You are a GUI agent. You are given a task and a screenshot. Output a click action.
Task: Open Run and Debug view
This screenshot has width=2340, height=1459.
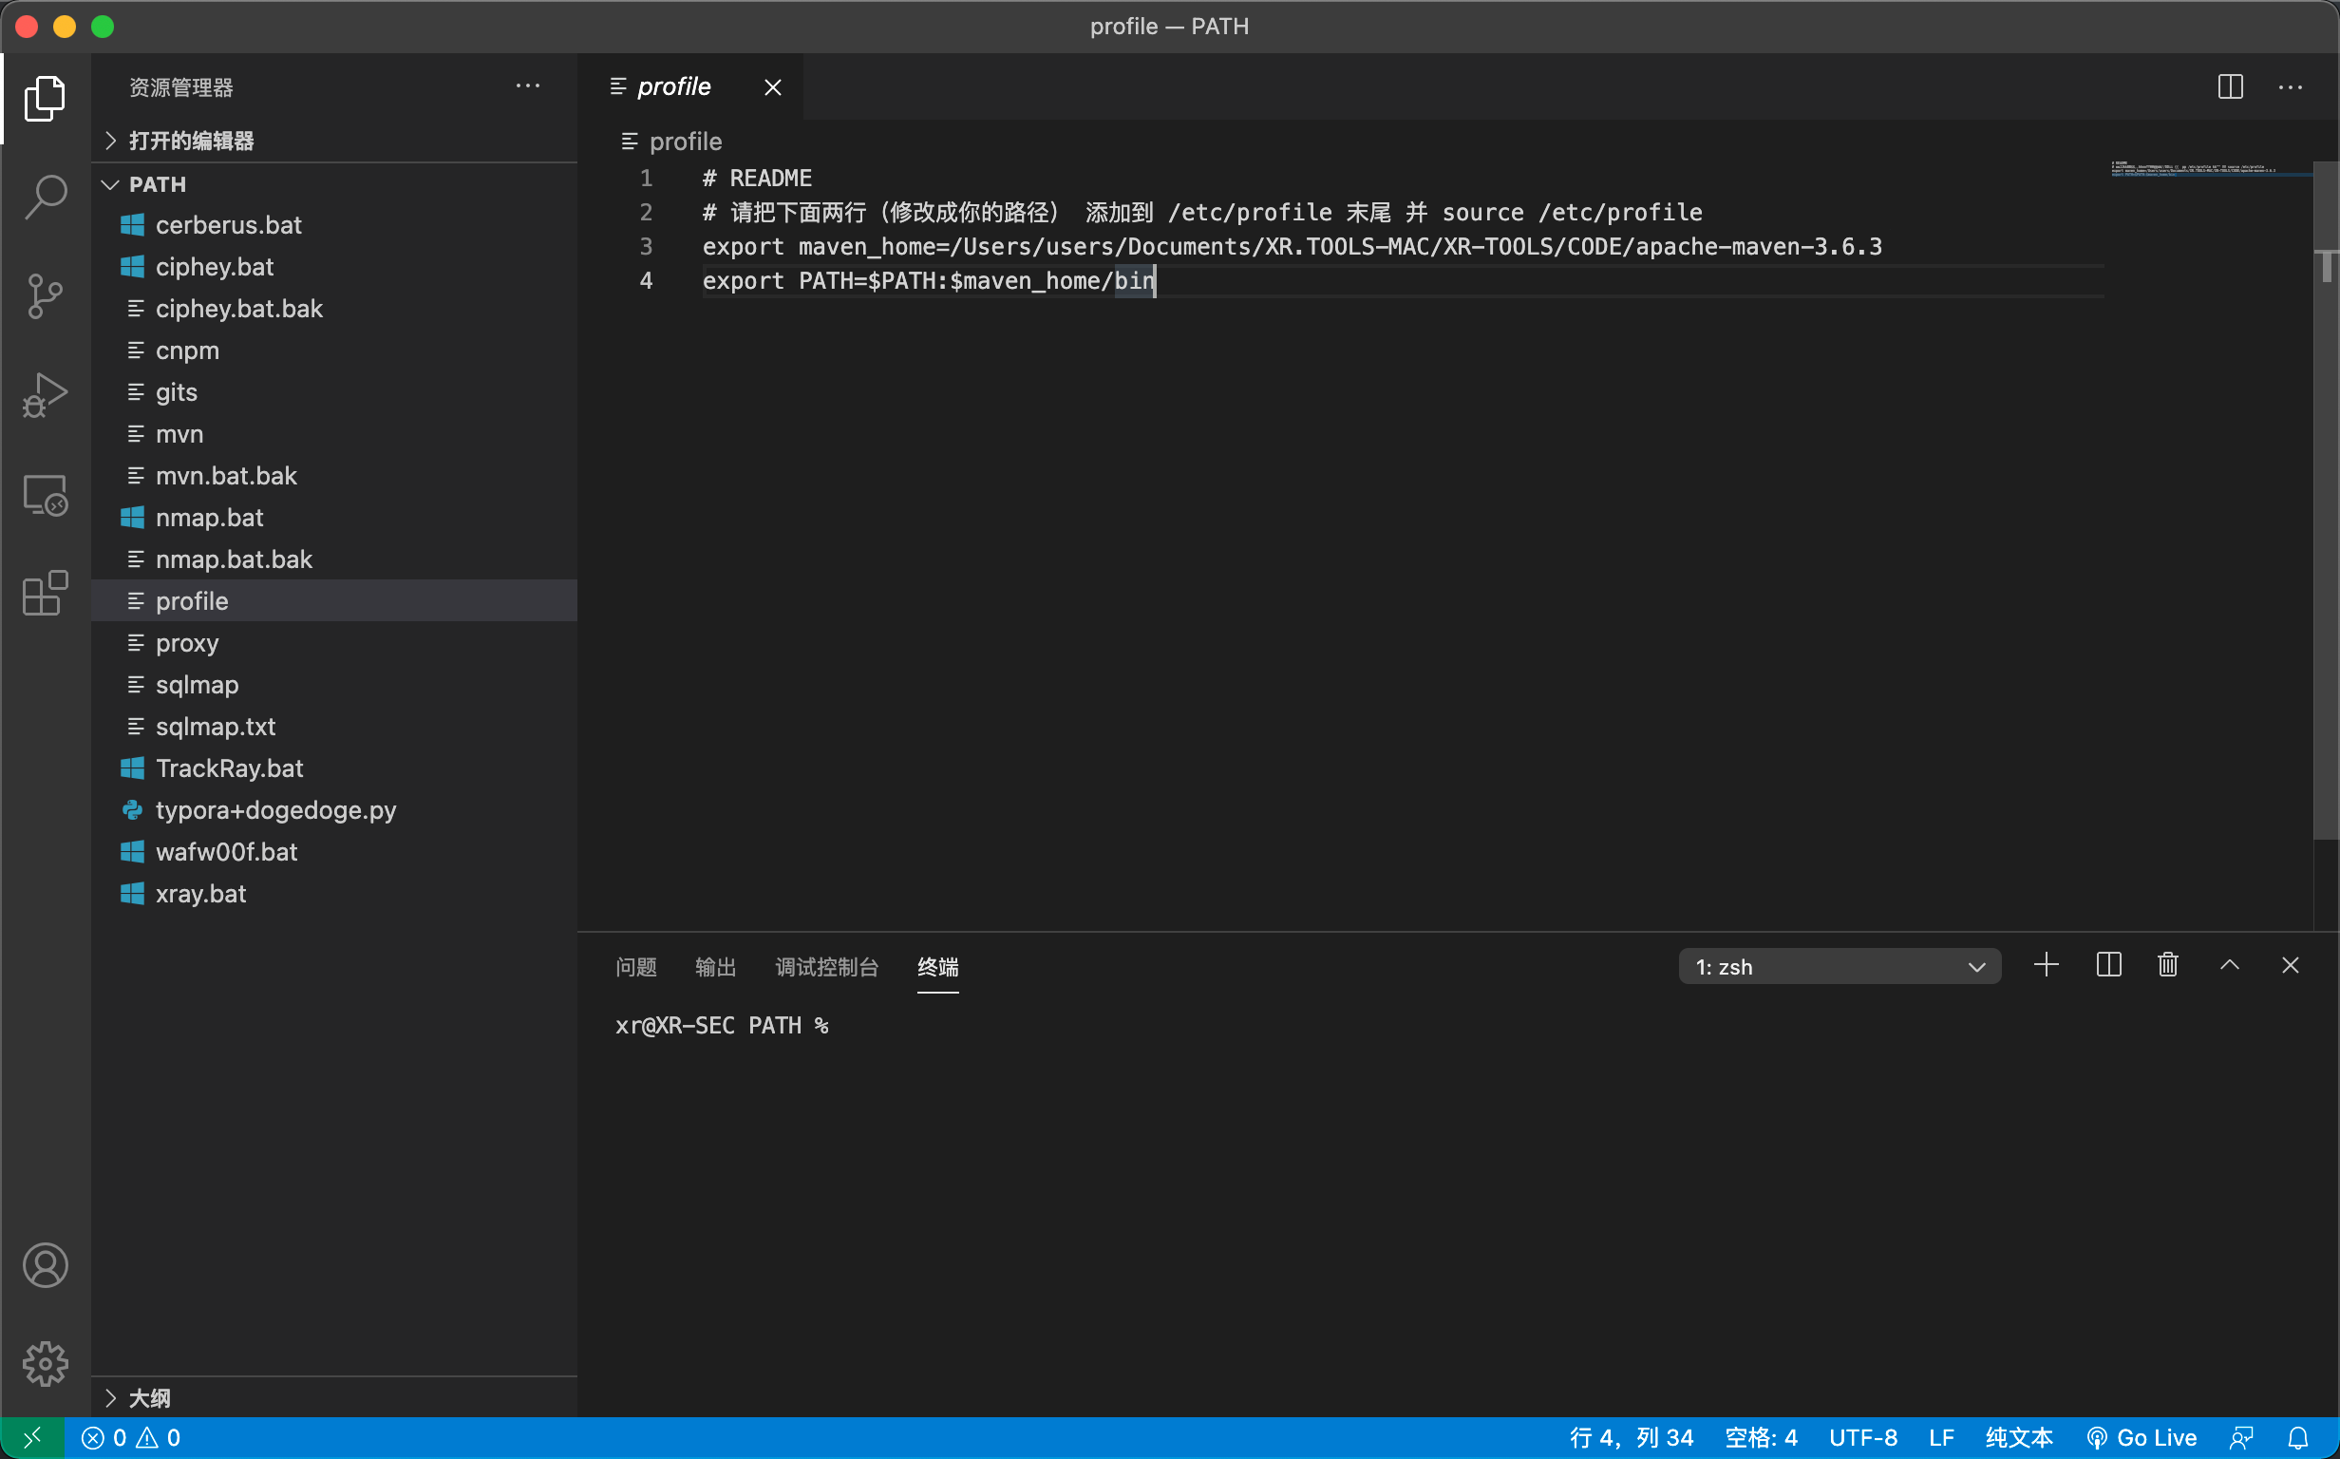point(45,396)
